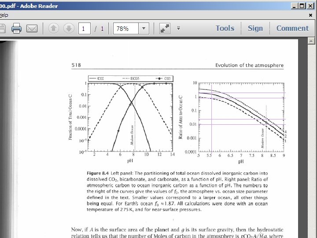Minimize the Adobe Reader window
The width and height of the screenshot is (317, 238).
coord(294,6)
